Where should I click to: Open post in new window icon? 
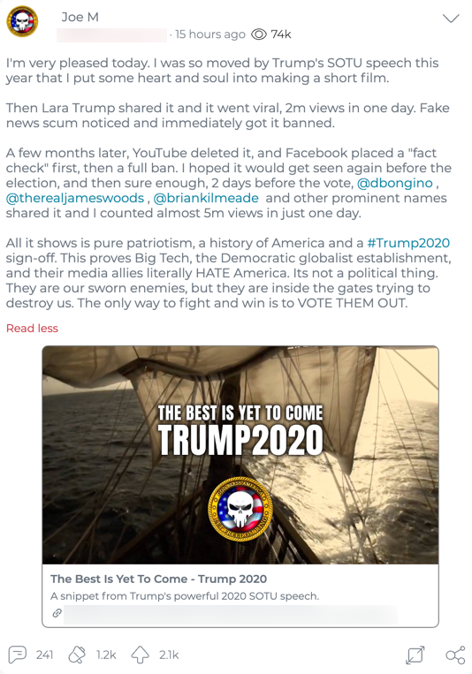pos(415,655)
